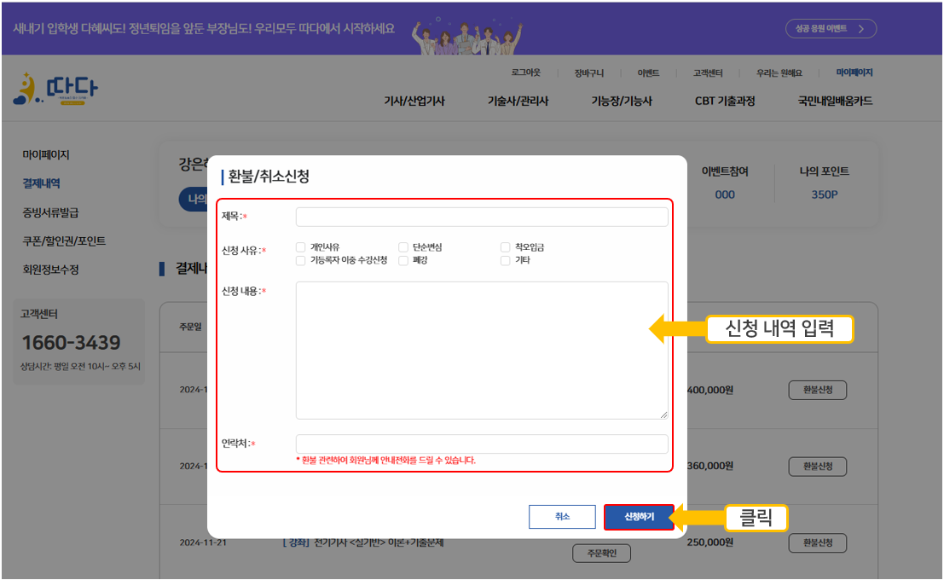Open the 이벤트 top link

648,72
